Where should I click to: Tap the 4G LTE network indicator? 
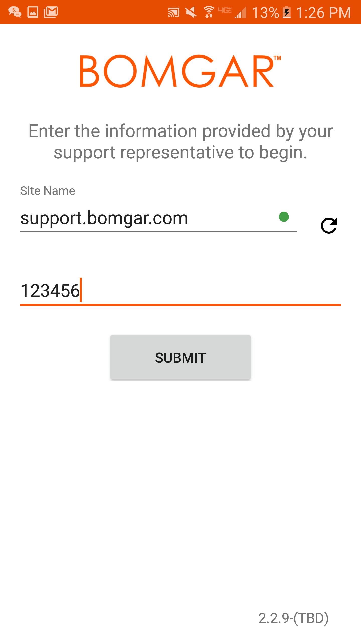225,10
